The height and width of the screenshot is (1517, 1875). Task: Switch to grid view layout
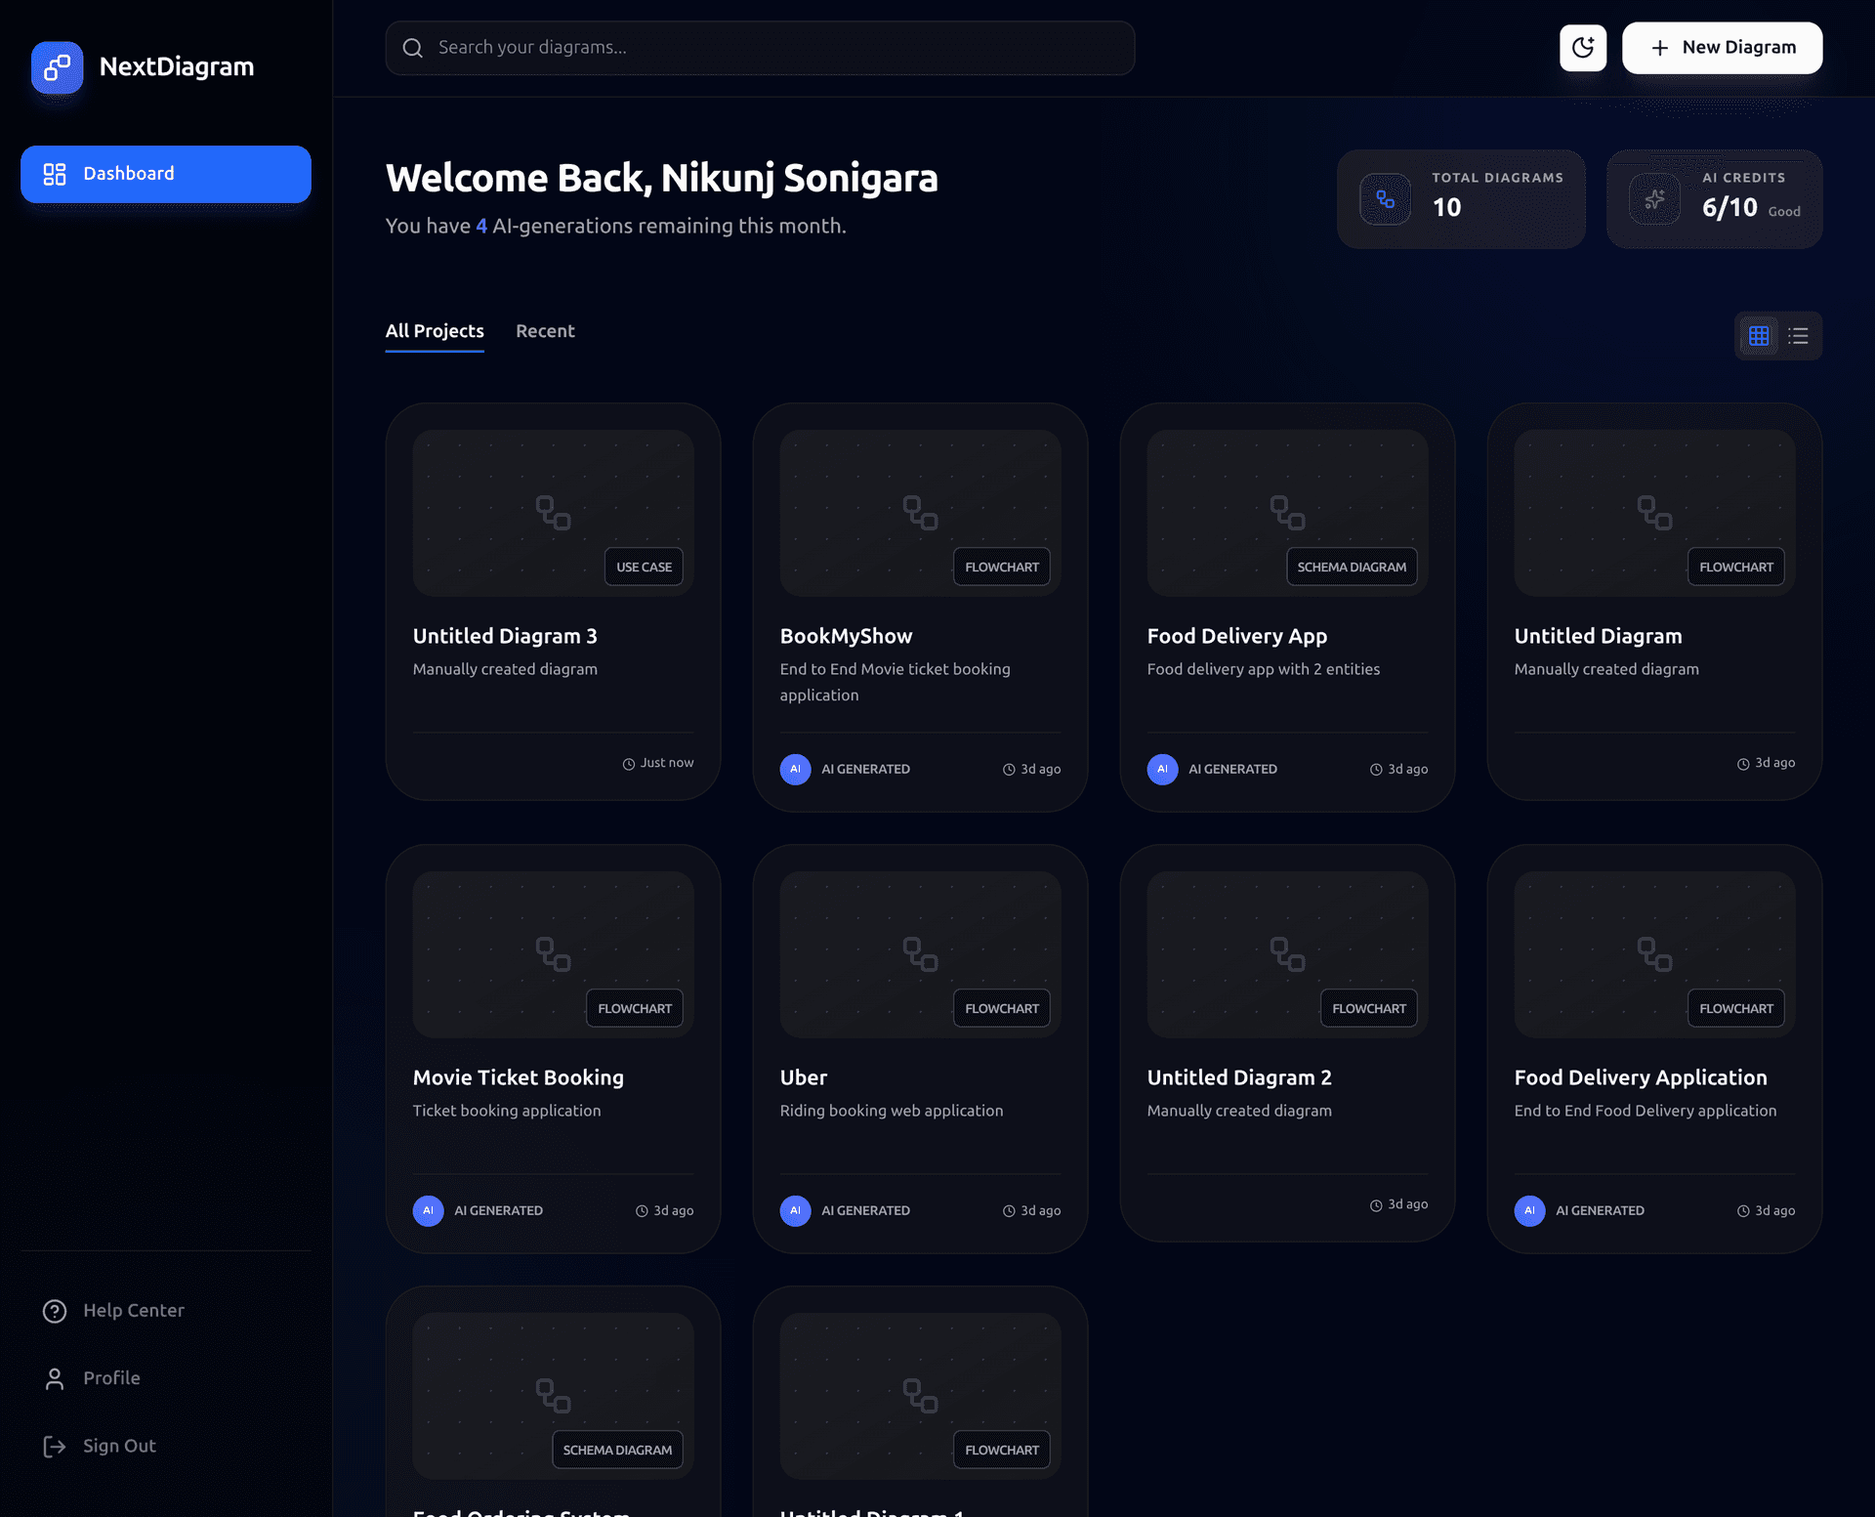pos(1759,336)
